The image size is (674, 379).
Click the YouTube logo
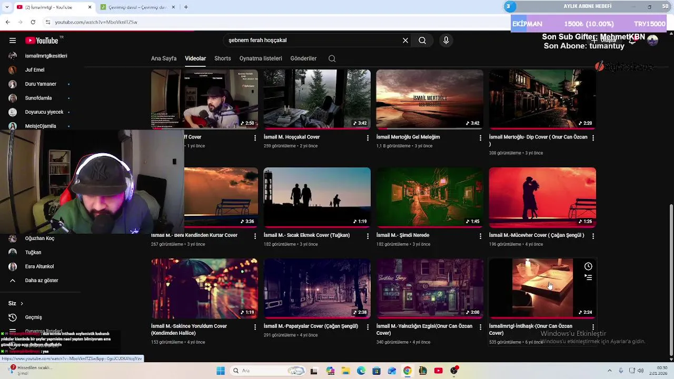42,41
